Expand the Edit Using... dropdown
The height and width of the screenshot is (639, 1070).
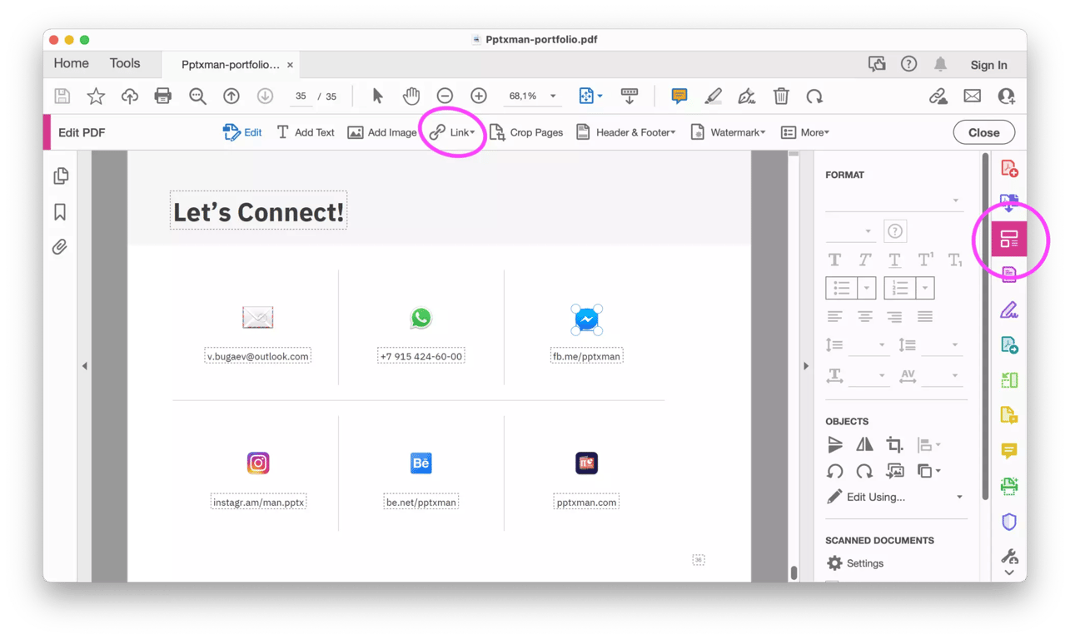[x=895, y=497]
